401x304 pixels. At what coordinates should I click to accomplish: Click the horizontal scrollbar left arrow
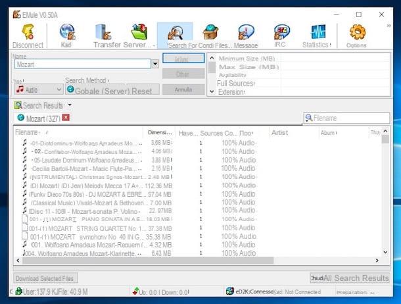18,261
